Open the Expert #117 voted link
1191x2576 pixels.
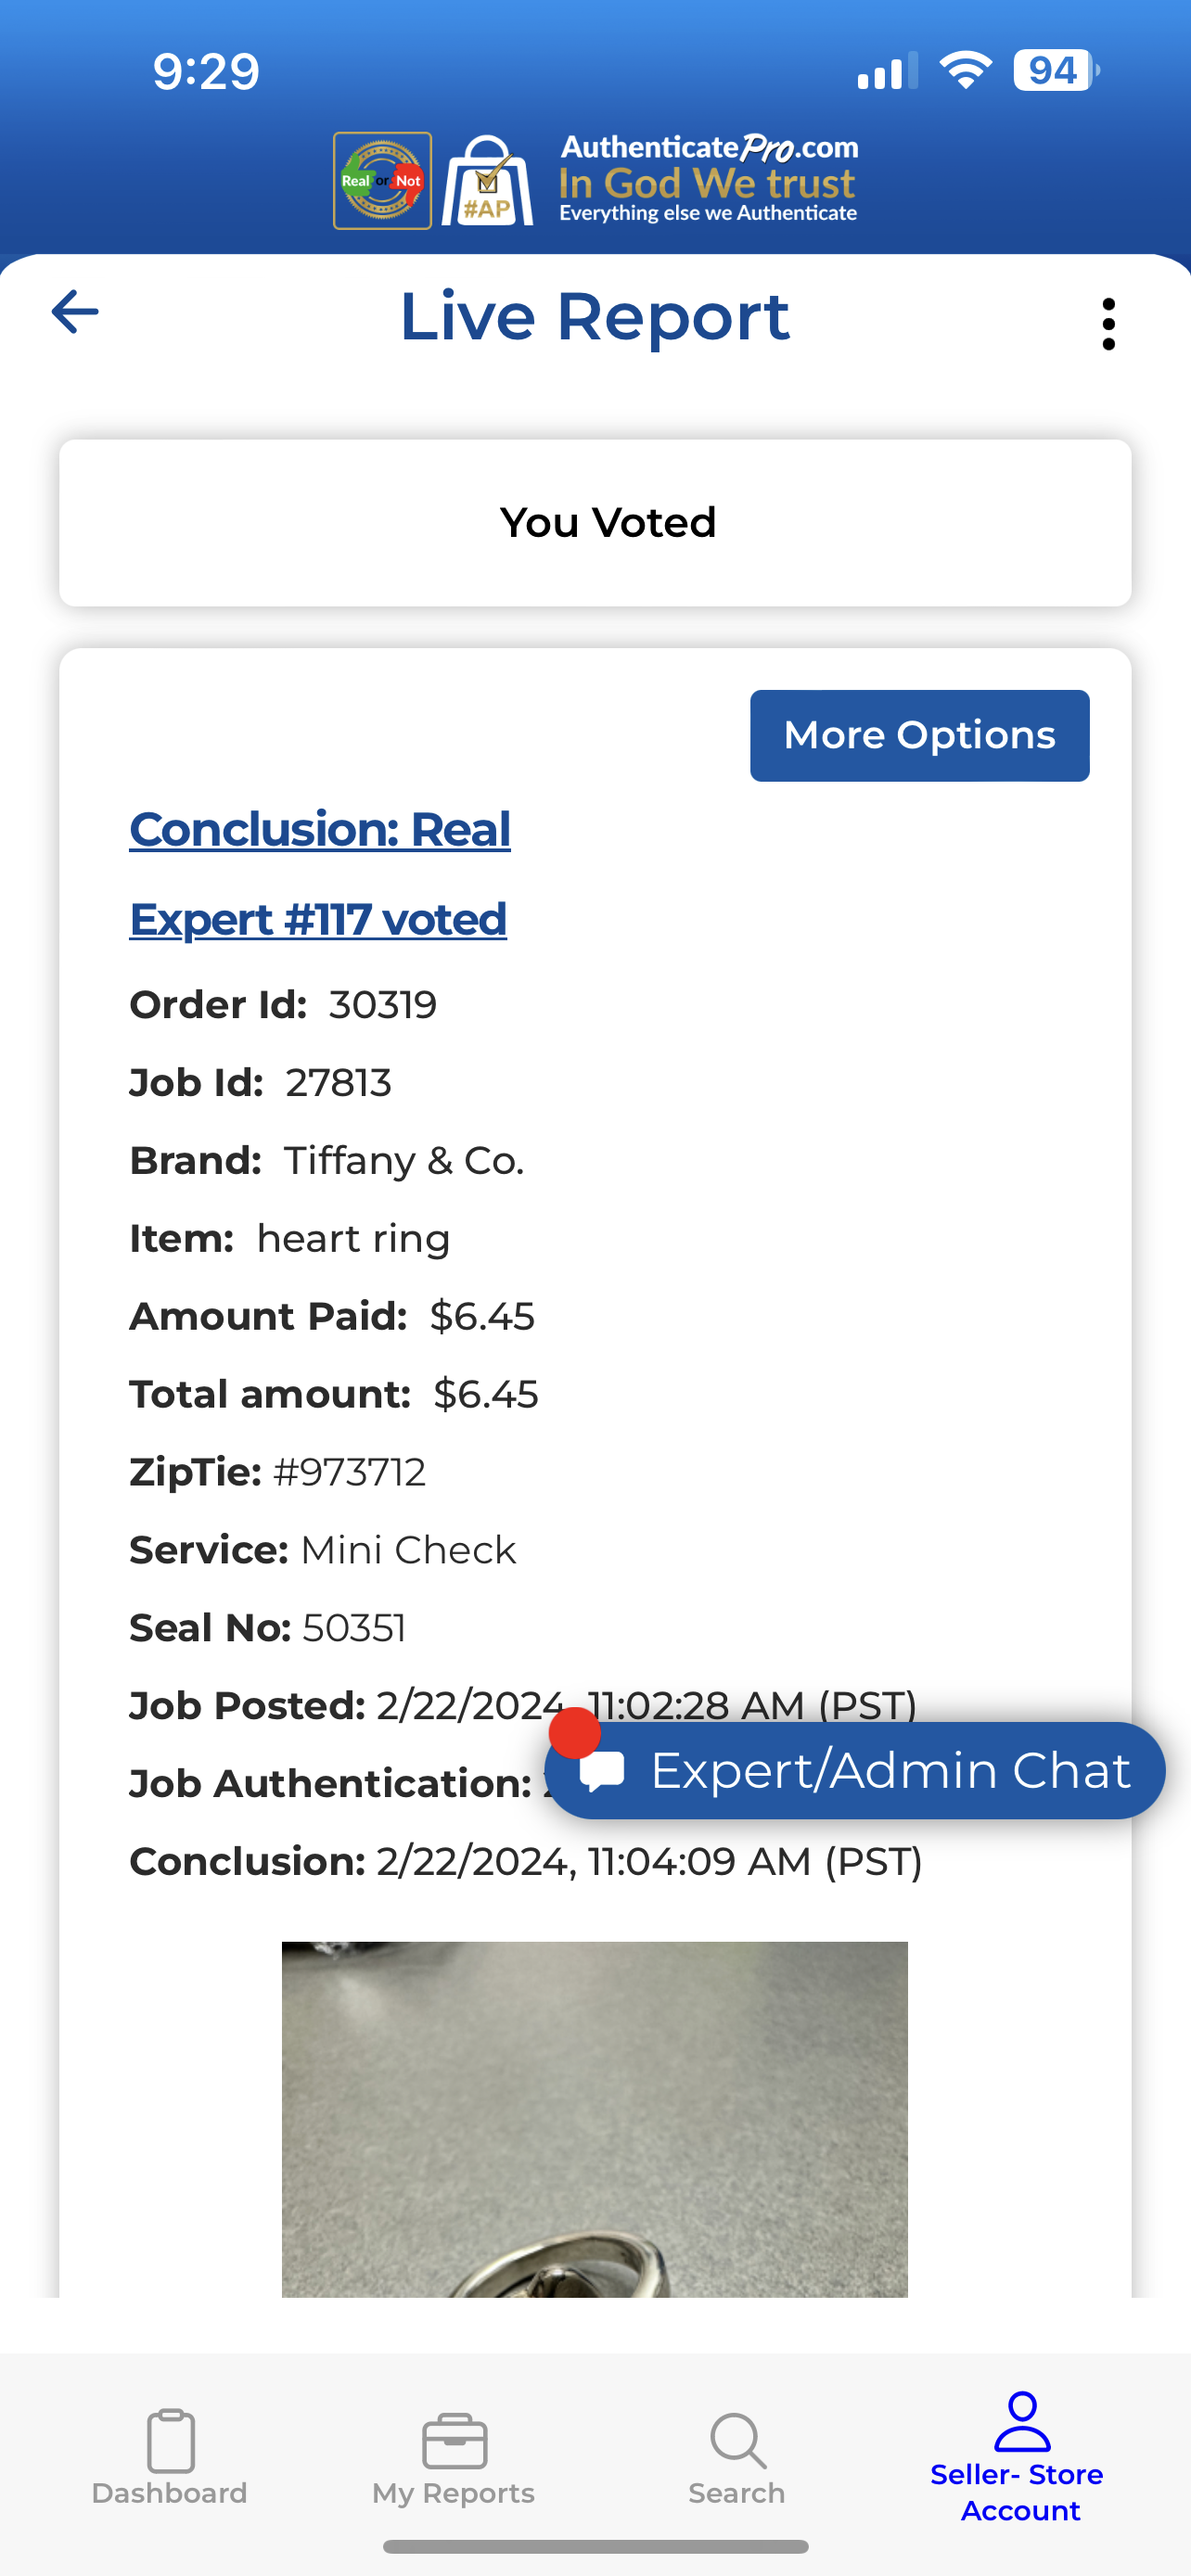(x=318, y=920)
